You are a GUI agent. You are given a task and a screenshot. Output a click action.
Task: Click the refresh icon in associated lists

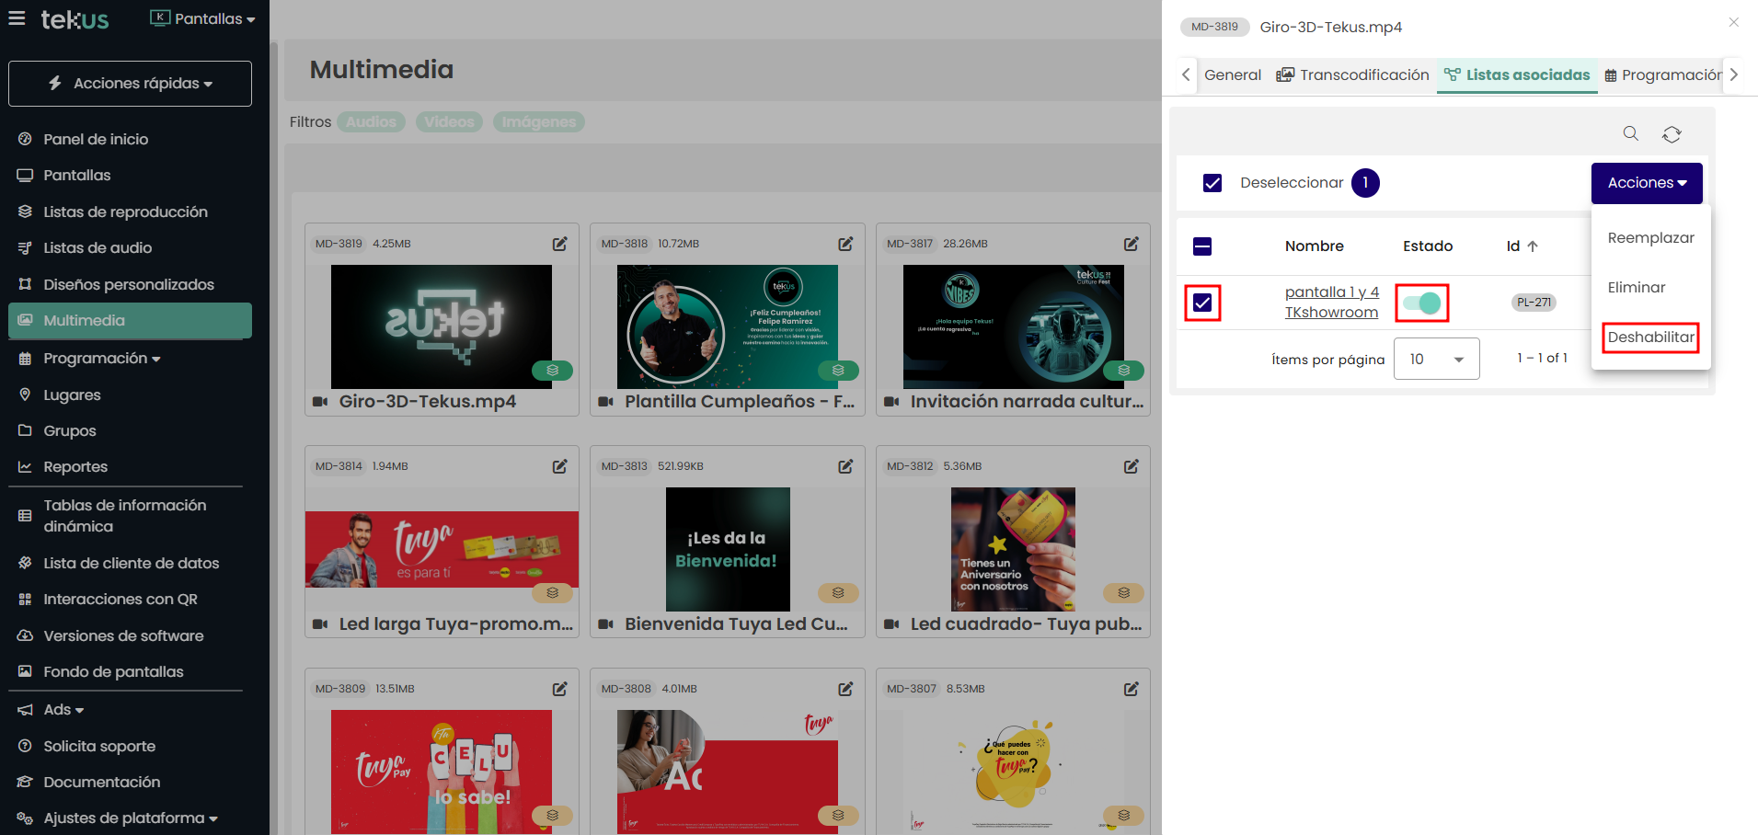[x=1672, y=135]
